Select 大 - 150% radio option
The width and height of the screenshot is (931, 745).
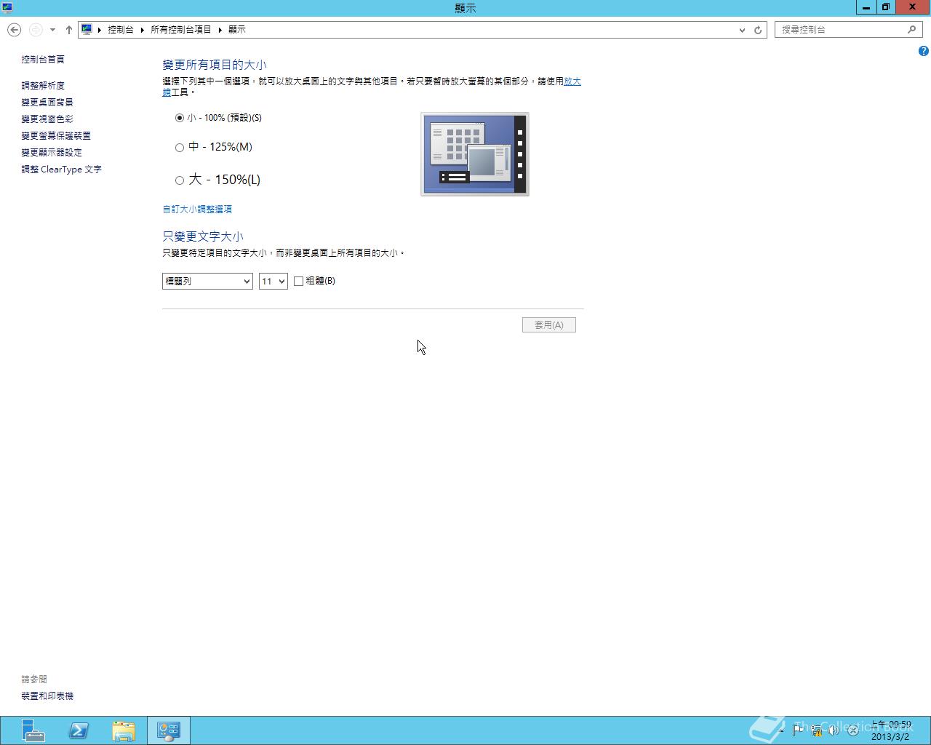click(180, 180)
